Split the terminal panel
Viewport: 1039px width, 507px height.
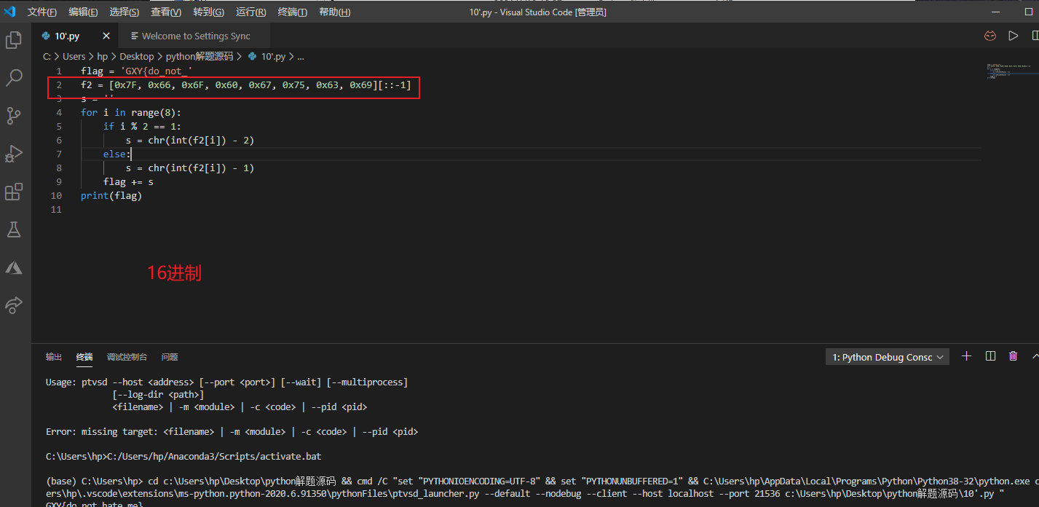(x=990, y=356)
